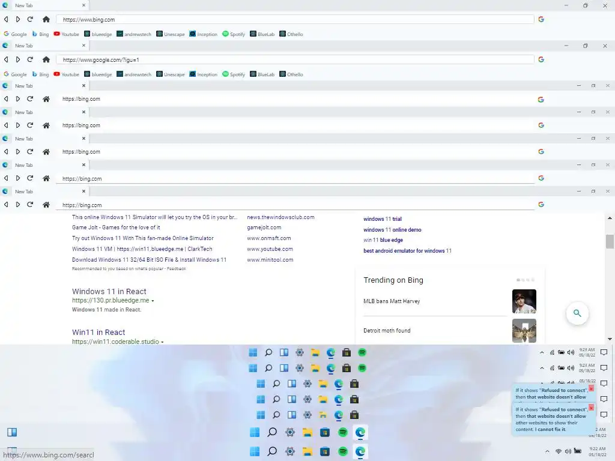615x461 pixels.
Task: Click the results page scrollbar down arrow
Action: click(610, 339)
